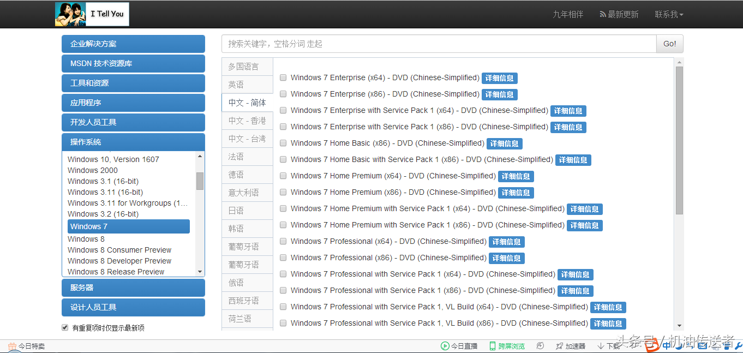Tick Windows 7 Home Premium with Service Pack 1 (x64)
This screenshot has height=353, width=743.
tap(283, 209)
